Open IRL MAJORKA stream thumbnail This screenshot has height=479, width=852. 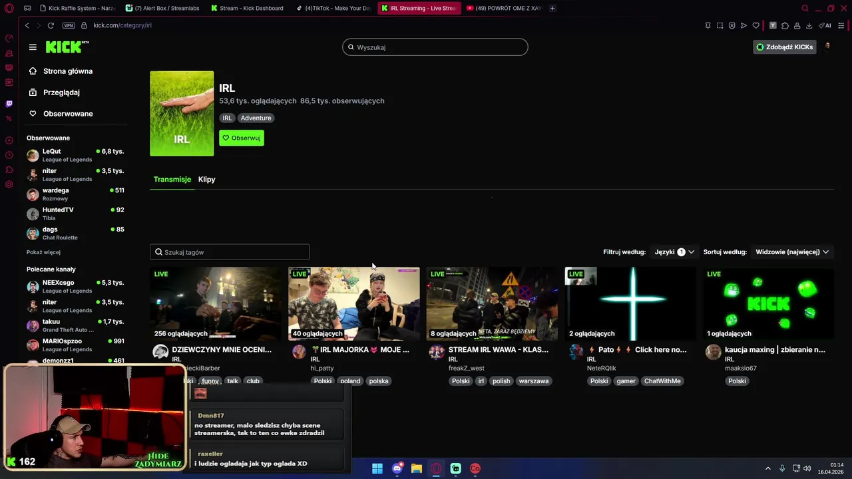pyautogui.click(x=354, y=304)
